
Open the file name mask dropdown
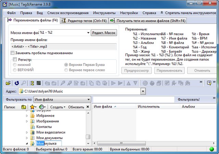pos(88,33)
